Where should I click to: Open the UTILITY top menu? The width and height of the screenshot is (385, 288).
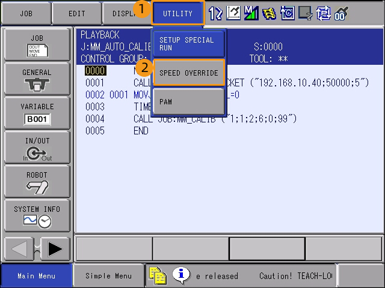[x=178, y=13]
